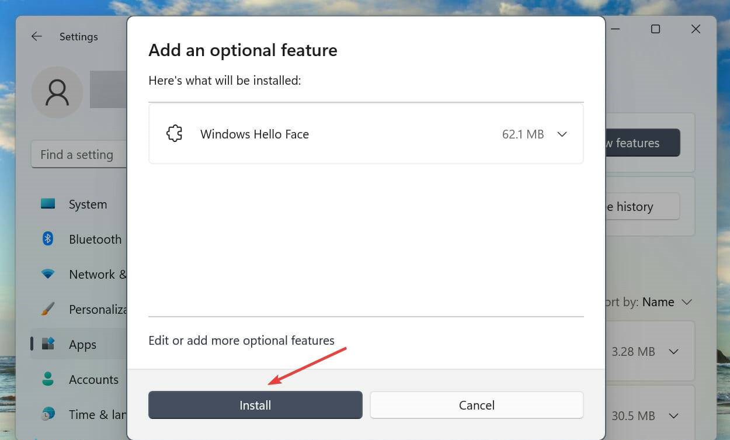Expand the 3.28 MB feature entry
The width and height of the screenshot is (730, 440).
[x=673, y=351]
